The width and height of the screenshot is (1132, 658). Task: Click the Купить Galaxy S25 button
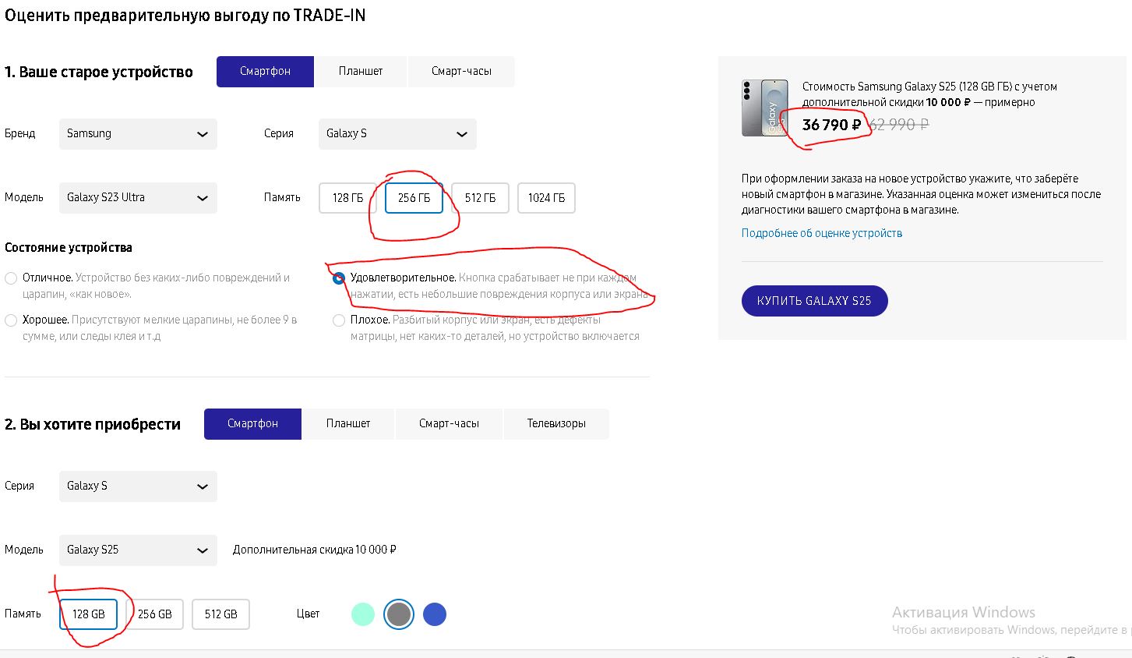pos(814,301)
